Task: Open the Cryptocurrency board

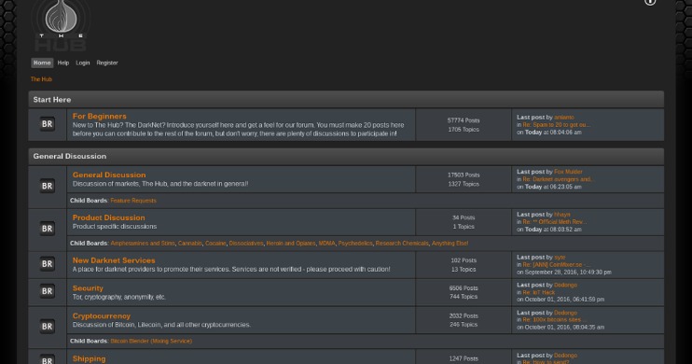Action: coord(102,316)
